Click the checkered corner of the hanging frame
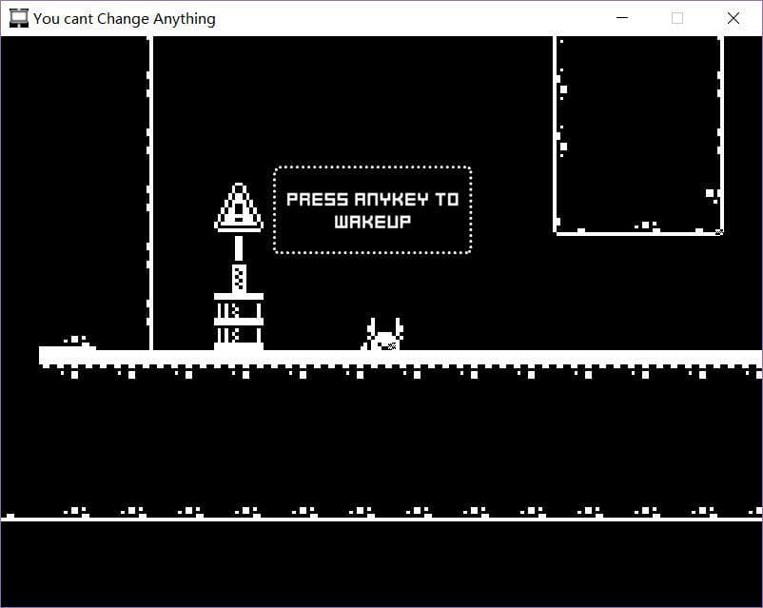 [719, 232]
